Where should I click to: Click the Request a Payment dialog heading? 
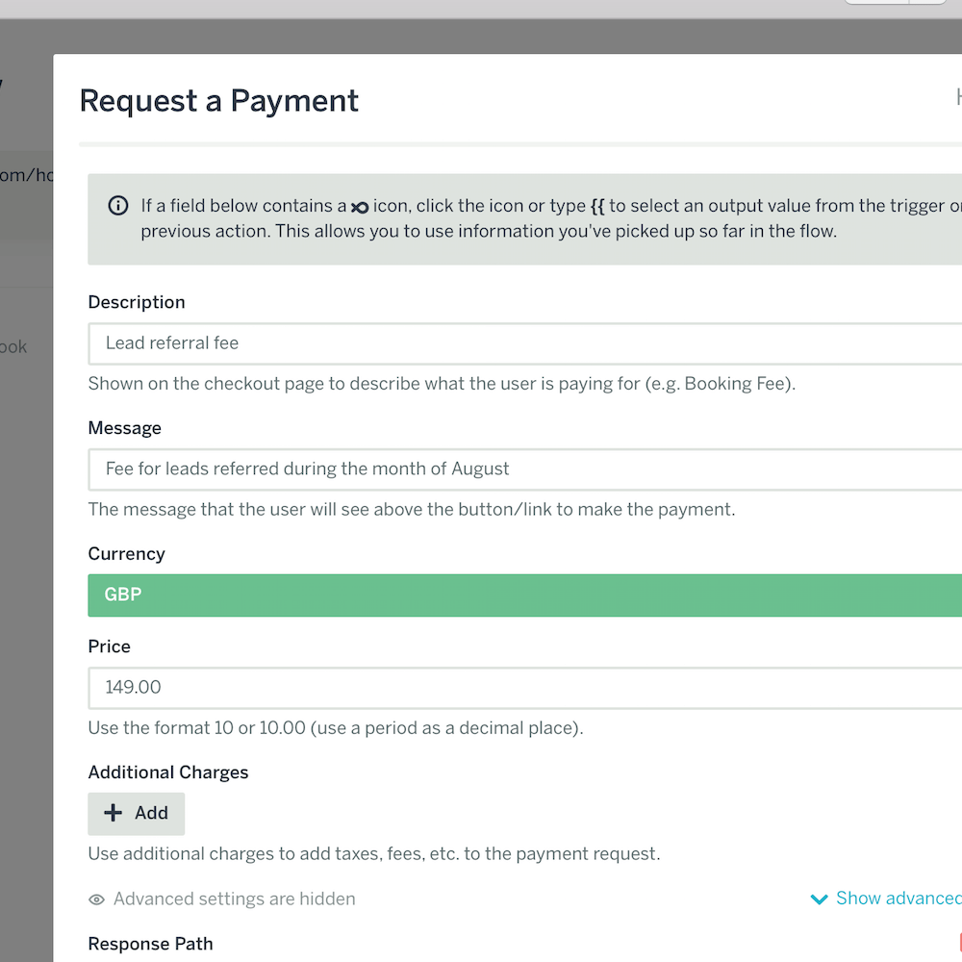tap(218, 100)
